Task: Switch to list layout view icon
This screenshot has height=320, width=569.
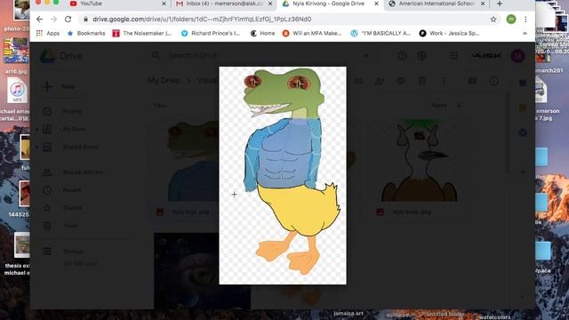Action: pos(472,81)
